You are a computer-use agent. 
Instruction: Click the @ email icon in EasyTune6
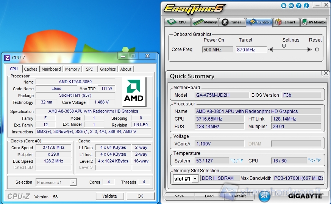coord(291,6)
